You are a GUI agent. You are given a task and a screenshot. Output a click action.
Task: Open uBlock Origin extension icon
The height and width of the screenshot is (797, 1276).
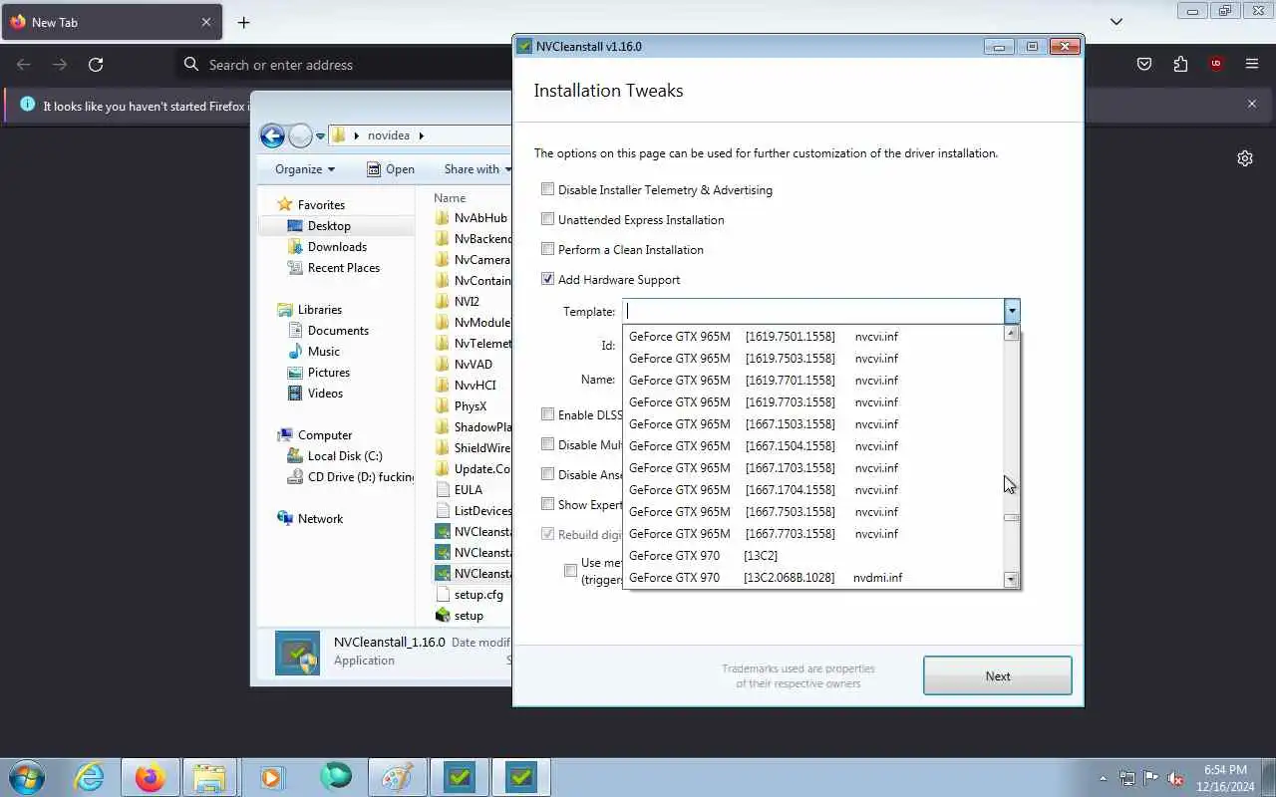[1216, 65]
